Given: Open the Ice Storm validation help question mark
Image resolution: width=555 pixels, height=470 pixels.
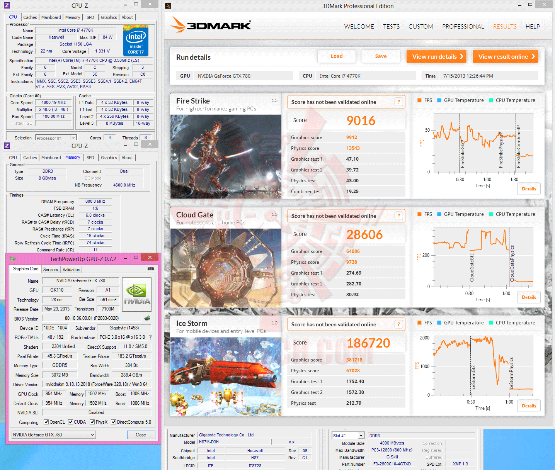Looking at the screenshot, I should 399,324.
